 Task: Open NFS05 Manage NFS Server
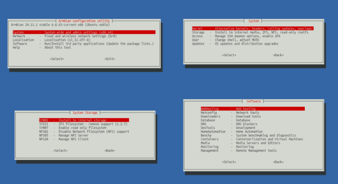tap(84, 136)
